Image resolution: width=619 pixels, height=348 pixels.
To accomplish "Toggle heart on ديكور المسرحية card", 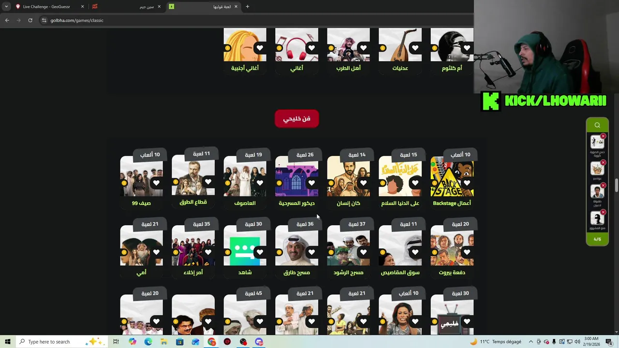I will (311, 183).
